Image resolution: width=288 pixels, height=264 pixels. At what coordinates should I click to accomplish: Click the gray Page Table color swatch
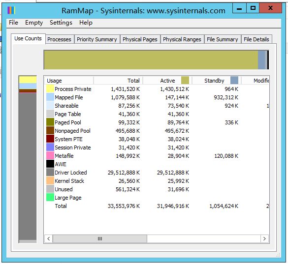pyautogui.click(x=50, y=114)
